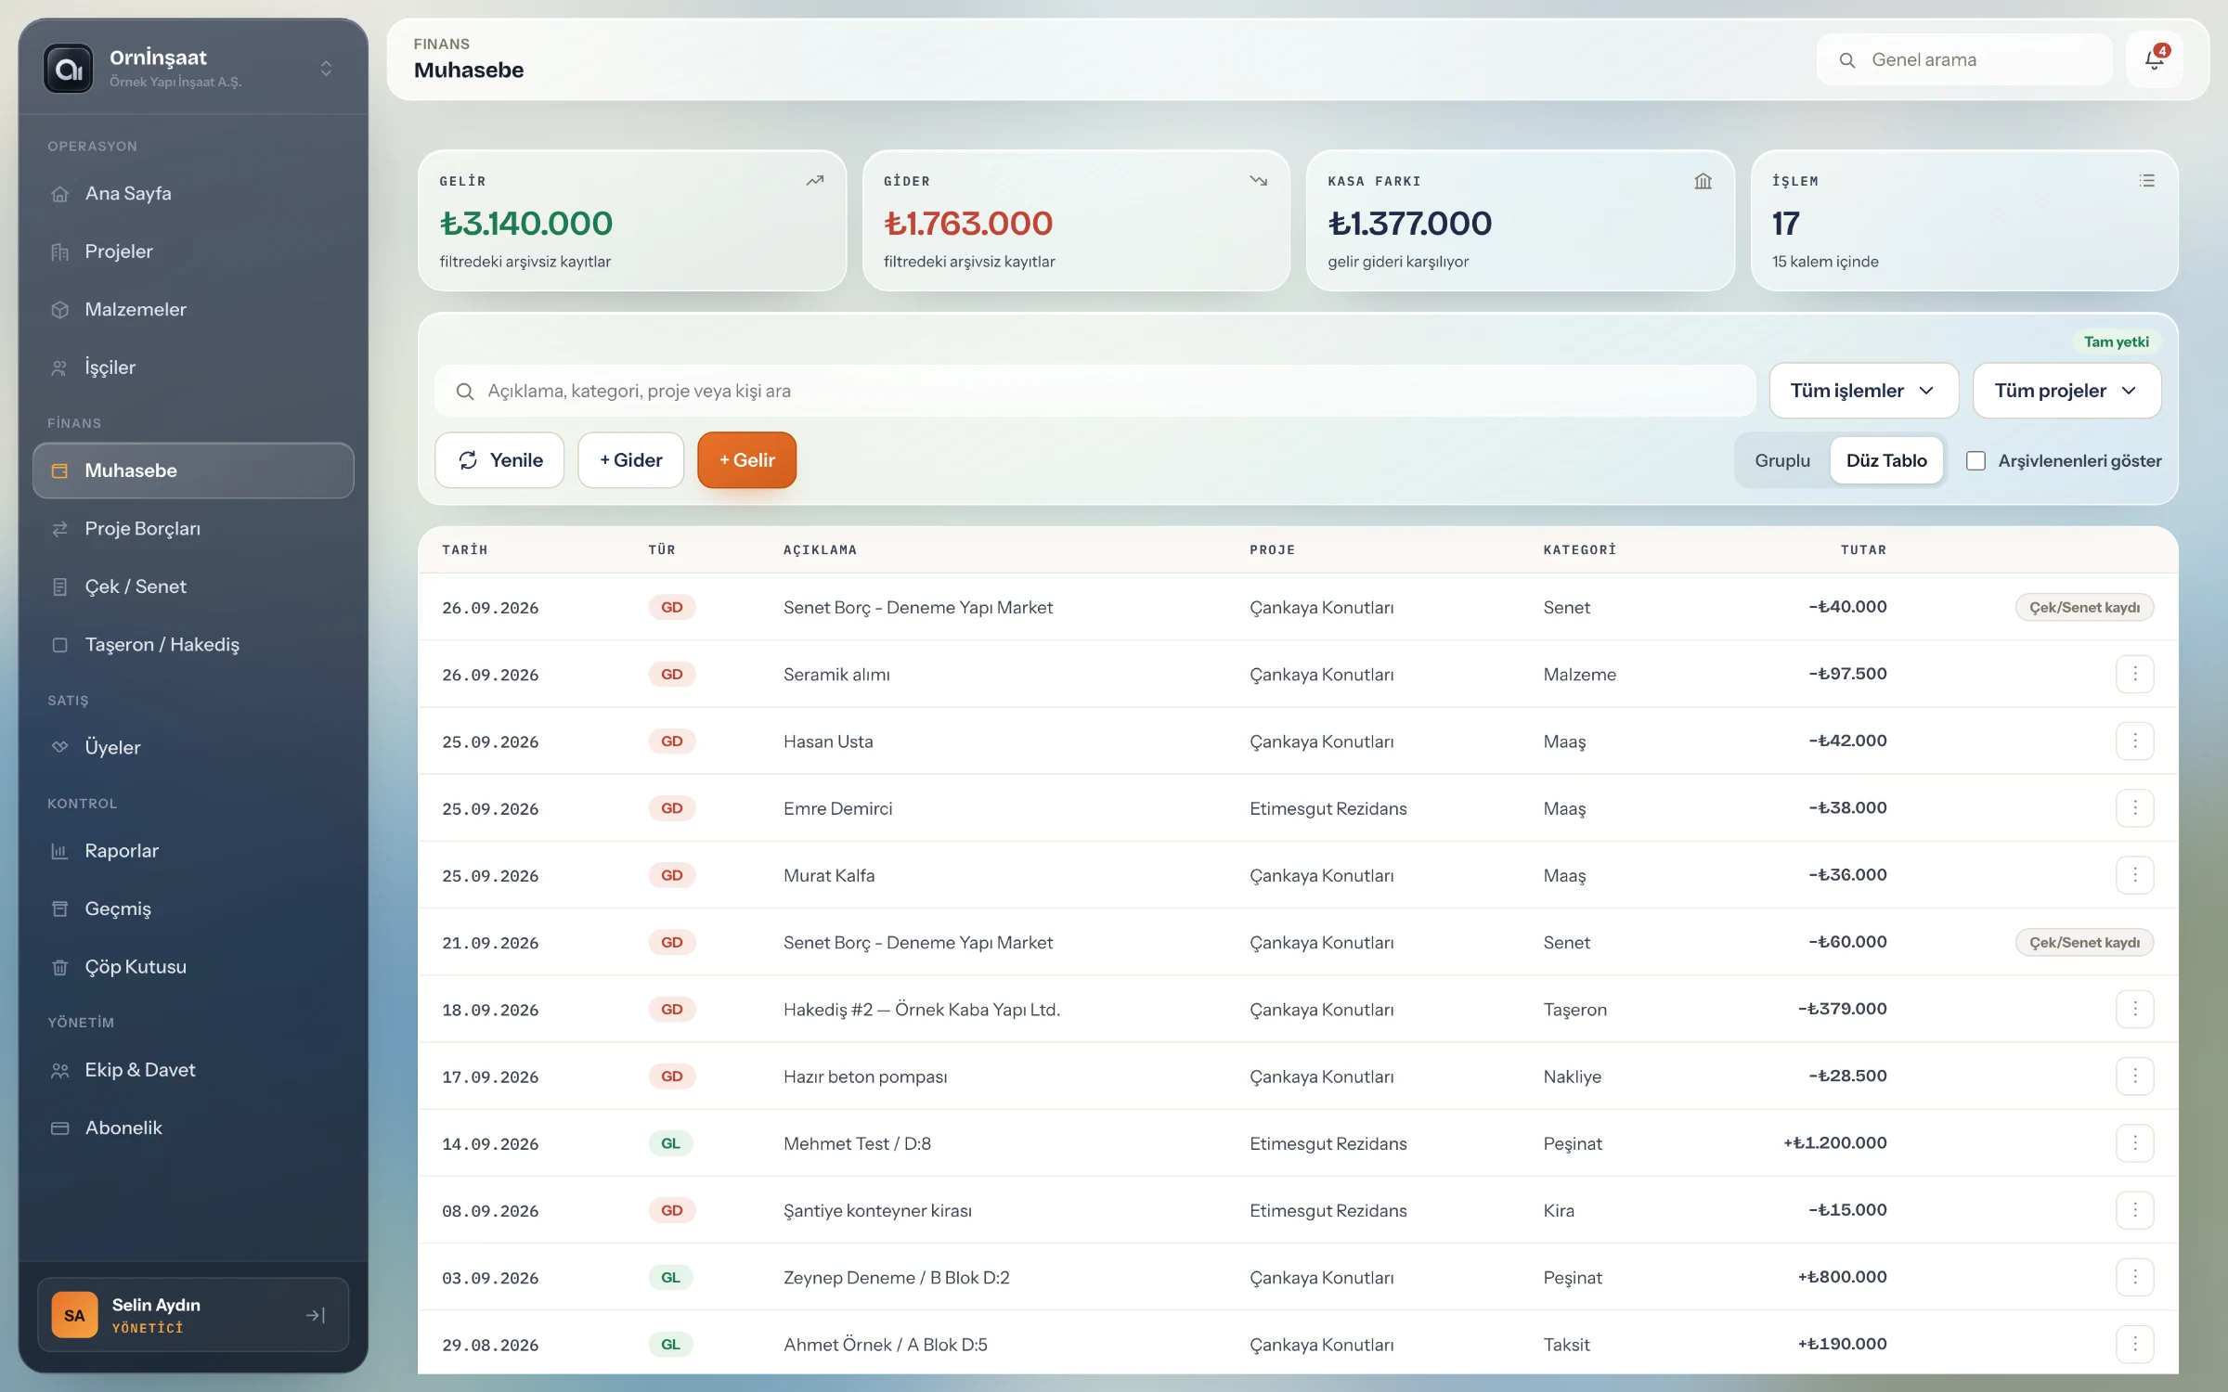Click the list icon on the İşlem card
The width and height of the screenshot is (2228, 1392).
click(2147, 181)
